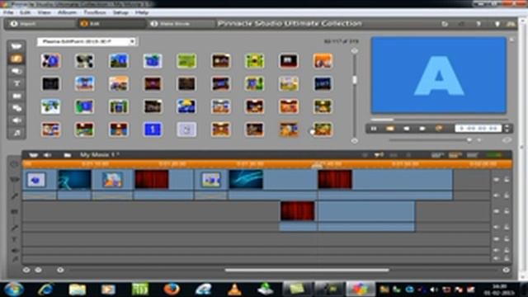
Task: Click the preview scrubber bar under player
Action: (x=439, y=120)
